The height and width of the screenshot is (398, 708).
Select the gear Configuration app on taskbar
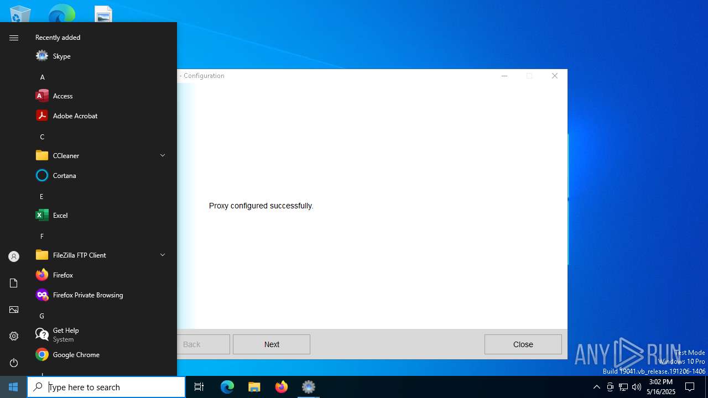[x=309, y=387]
